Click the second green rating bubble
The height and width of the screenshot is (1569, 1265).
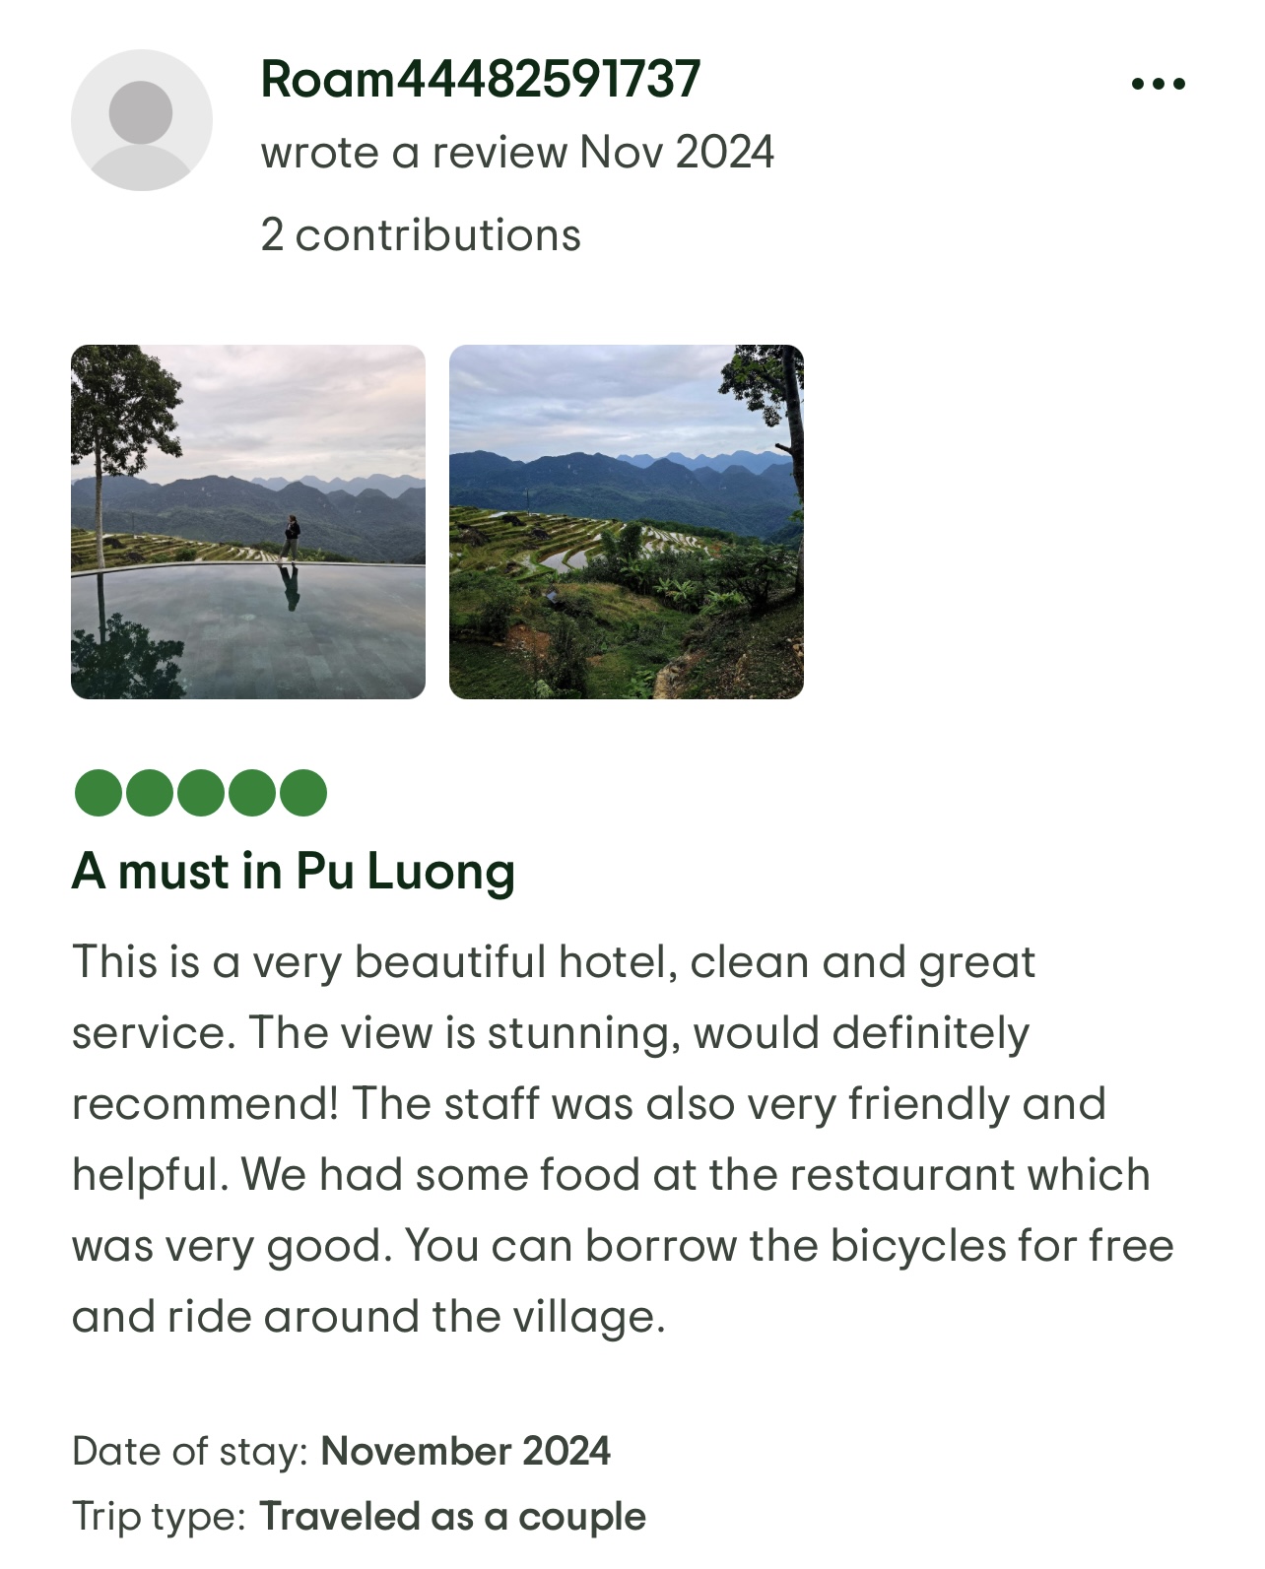150,793
